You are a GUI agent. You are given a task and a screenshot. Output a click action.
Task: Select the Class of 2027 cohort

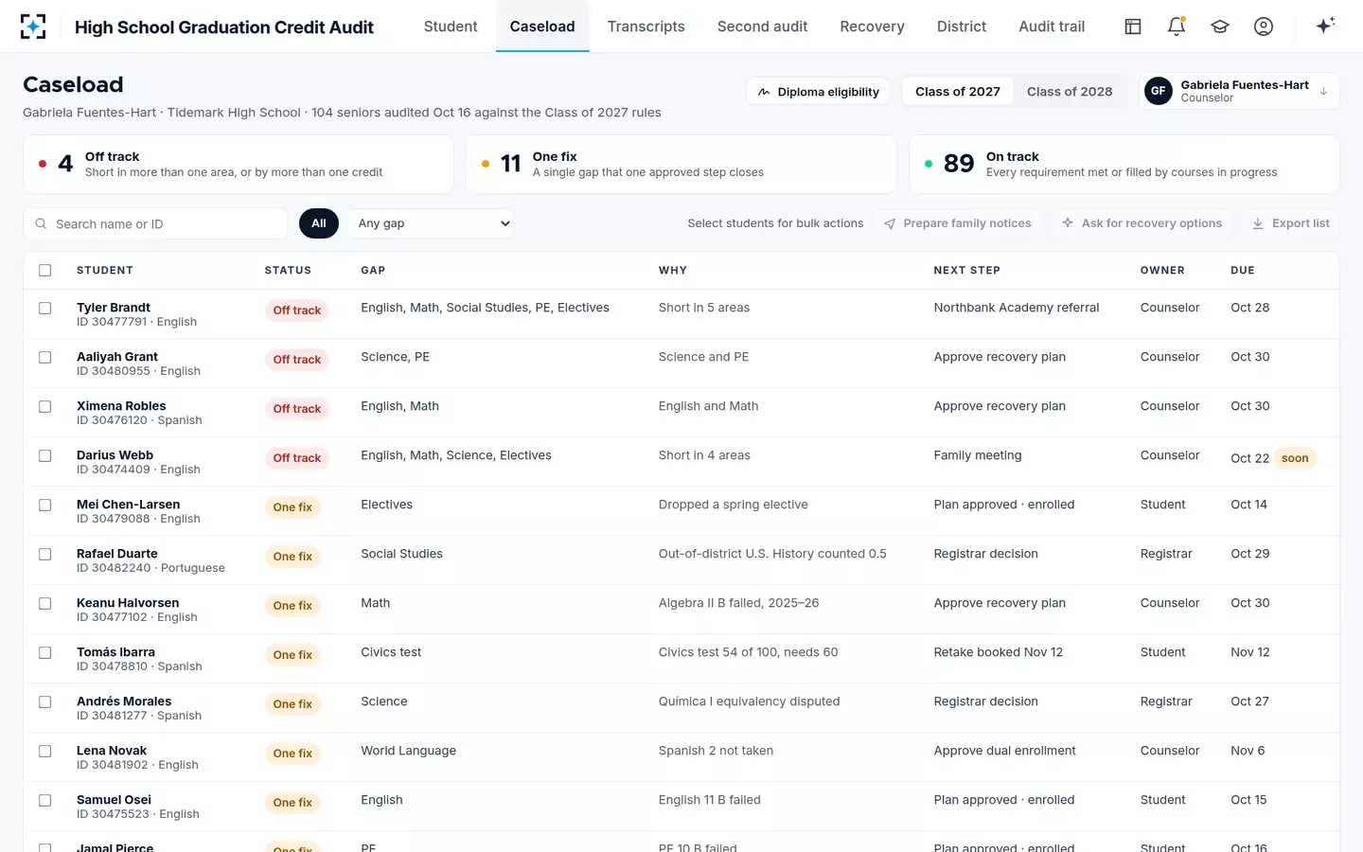(x=958, y=92)
